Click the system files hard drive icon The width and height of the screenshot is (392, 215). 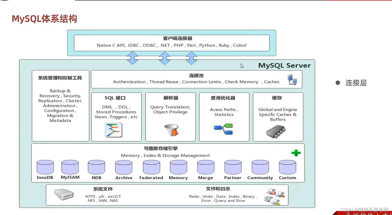point(64,194)
